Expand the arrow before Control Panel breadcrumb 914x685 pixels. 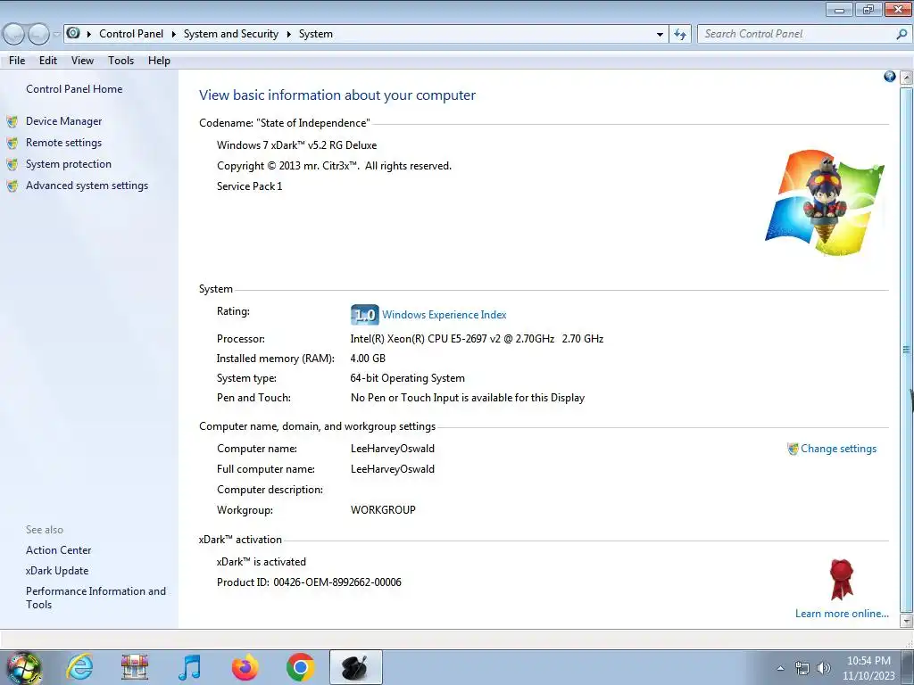89,35
